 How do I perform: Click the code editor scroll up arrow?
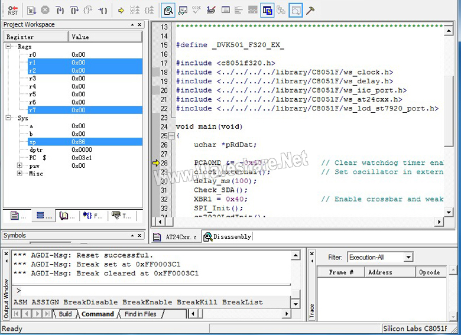[x=449, y=30]
